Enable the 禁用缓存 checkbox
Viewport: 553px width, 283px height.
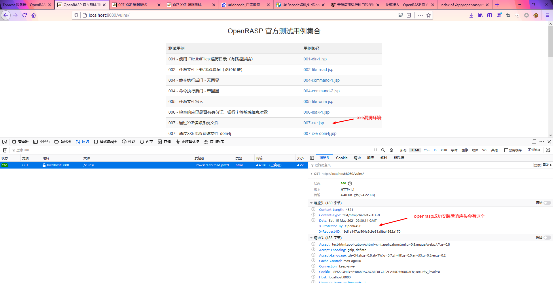coord(506,150)
